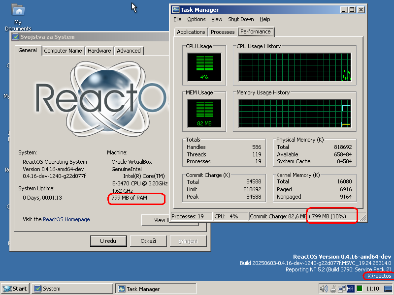394x295 pixels.
Task: Click the uptime "0 Days, 00:01:13"
Action: (42, 198)
